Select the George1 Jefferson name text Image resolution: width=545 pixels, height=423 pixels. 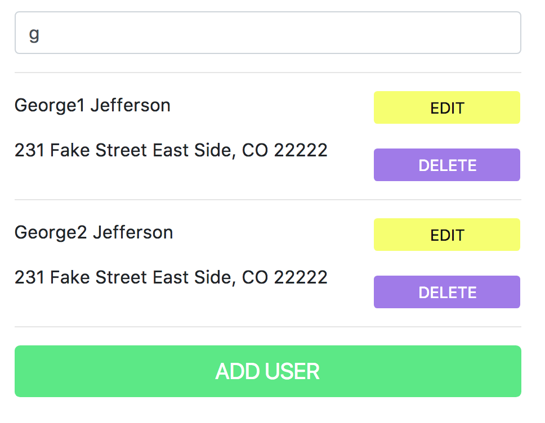tap(92, 105)
